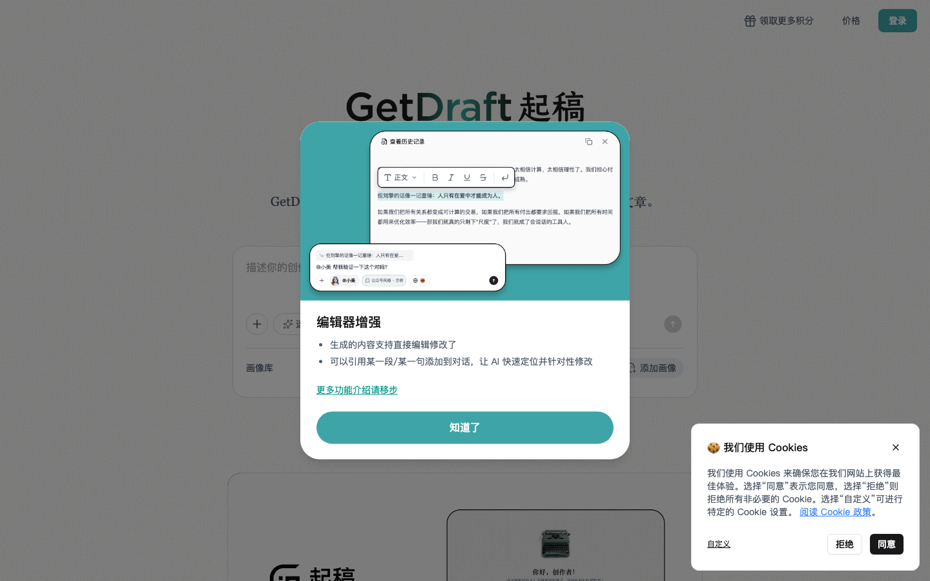Open the 自定义 cookie settings
The height and width of the screenshot is (581, 930).
[x=718, y=544]
